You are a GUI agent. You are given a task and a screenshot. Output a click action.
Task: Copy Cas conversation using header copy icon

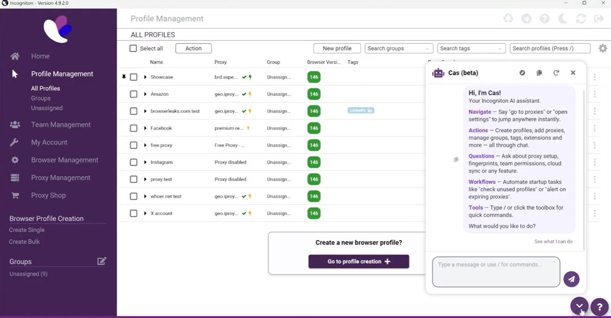click(539, 73)
